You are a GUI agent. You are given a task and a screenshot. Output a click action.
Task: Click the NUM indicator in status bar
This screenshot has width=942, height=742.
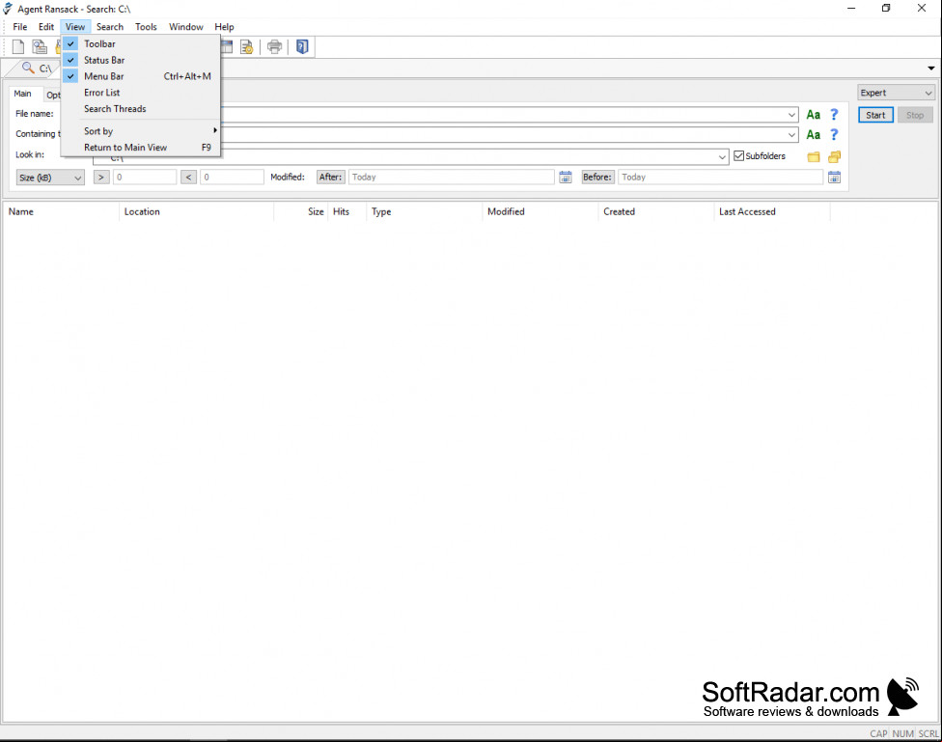click(x=903, y=733)
